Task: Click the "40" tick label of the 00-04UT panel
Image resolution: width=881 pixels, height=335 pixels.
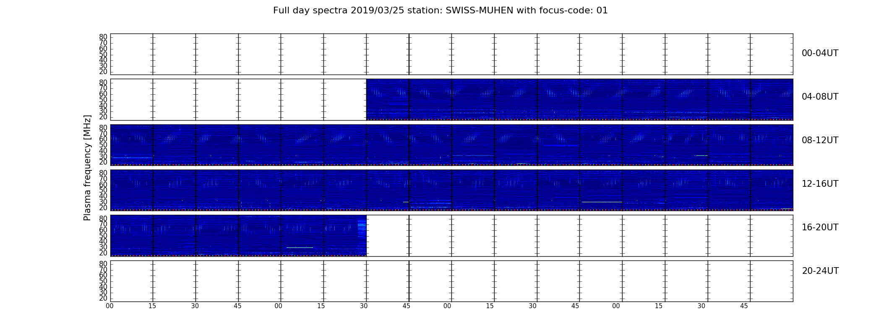Action: [103, 60]
